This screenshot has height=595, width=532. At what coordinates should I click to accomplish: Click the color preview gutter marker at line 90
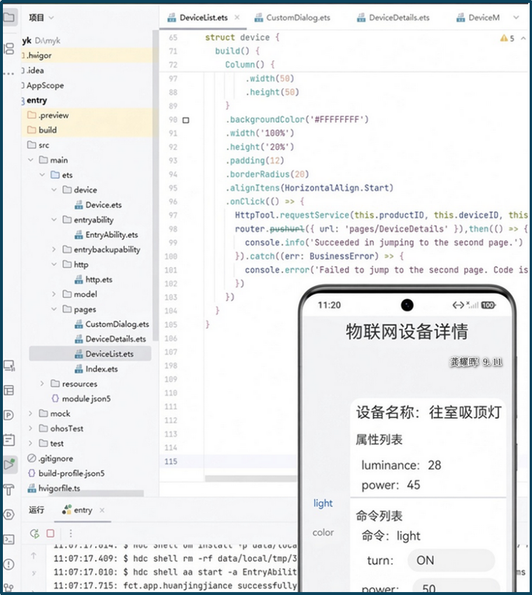(x=186, y=120)
